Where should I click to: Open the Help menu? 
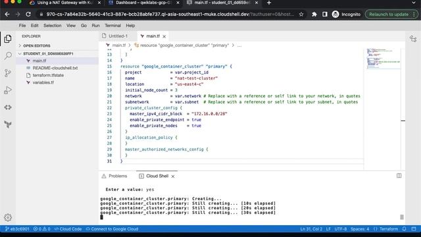pyautogui.click(x=130, y=26)
